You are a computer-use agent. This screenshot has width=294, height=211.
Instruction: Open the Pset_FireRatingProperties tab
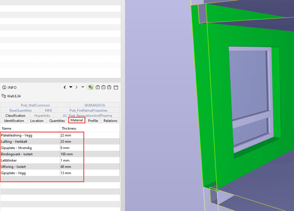coord(88,110)
